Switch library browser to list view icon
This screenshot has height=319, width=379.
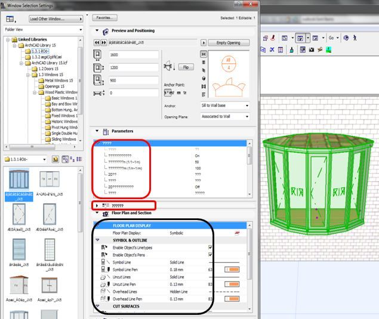[79, 159]
